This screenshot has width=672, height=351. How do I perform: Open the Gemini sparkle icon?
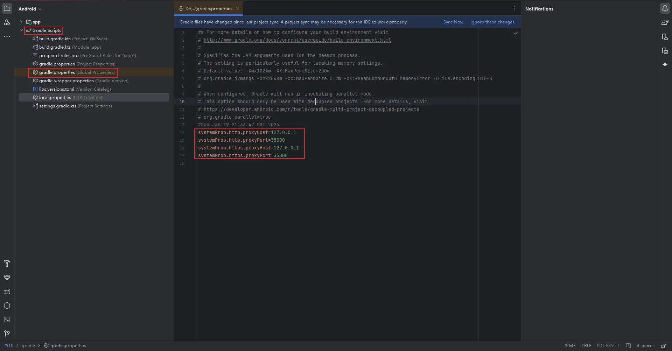tap(665, 64)
